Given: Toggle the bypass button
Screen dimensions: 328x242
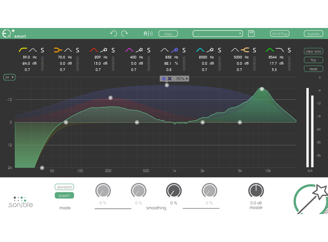Looking at the screenshot, I should tap(313, 33).
